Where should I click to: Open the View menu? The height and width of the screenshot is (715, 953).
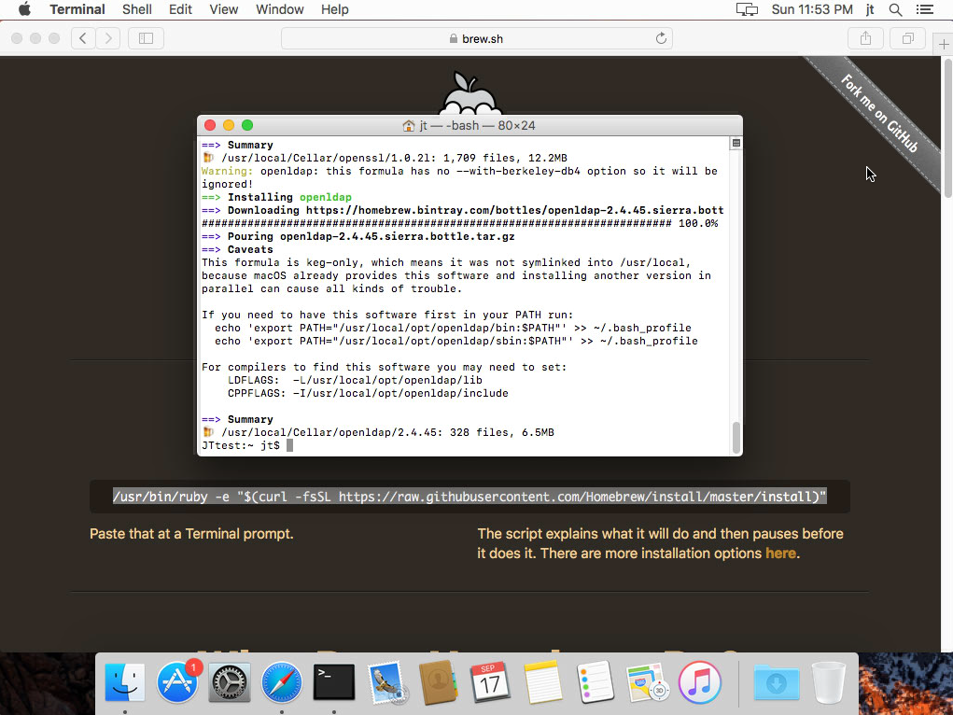tap(224, 9)
